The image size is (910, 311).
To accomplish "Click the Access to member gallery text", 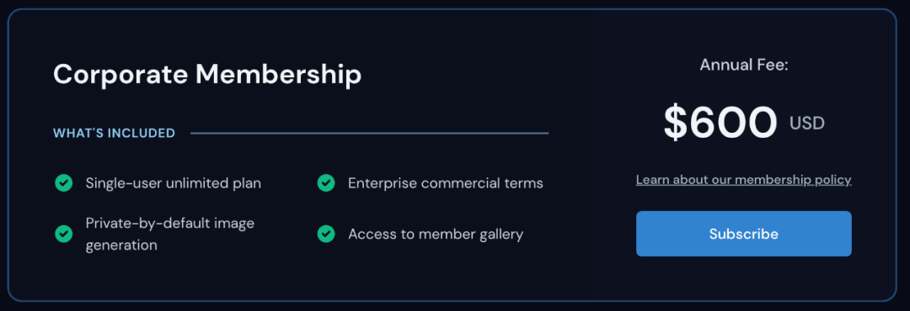I will click(x=436, y=234).
